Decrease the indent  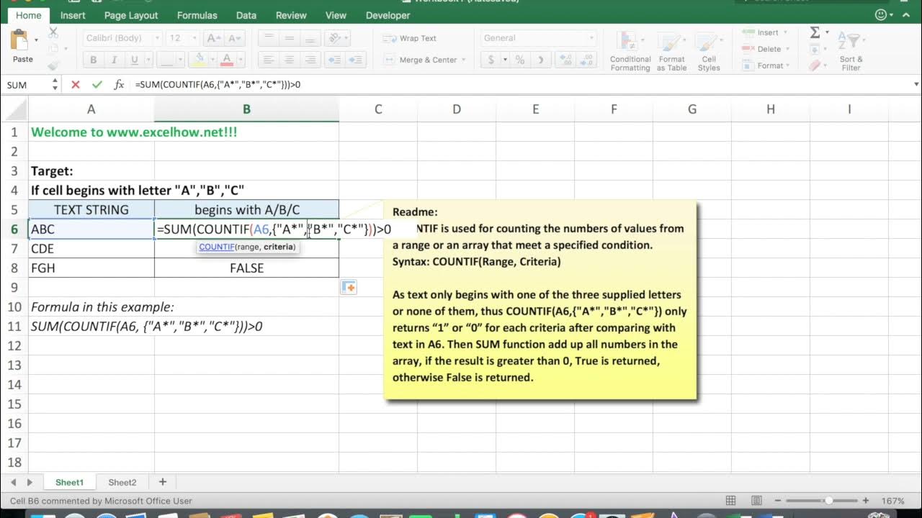point(336,60)
